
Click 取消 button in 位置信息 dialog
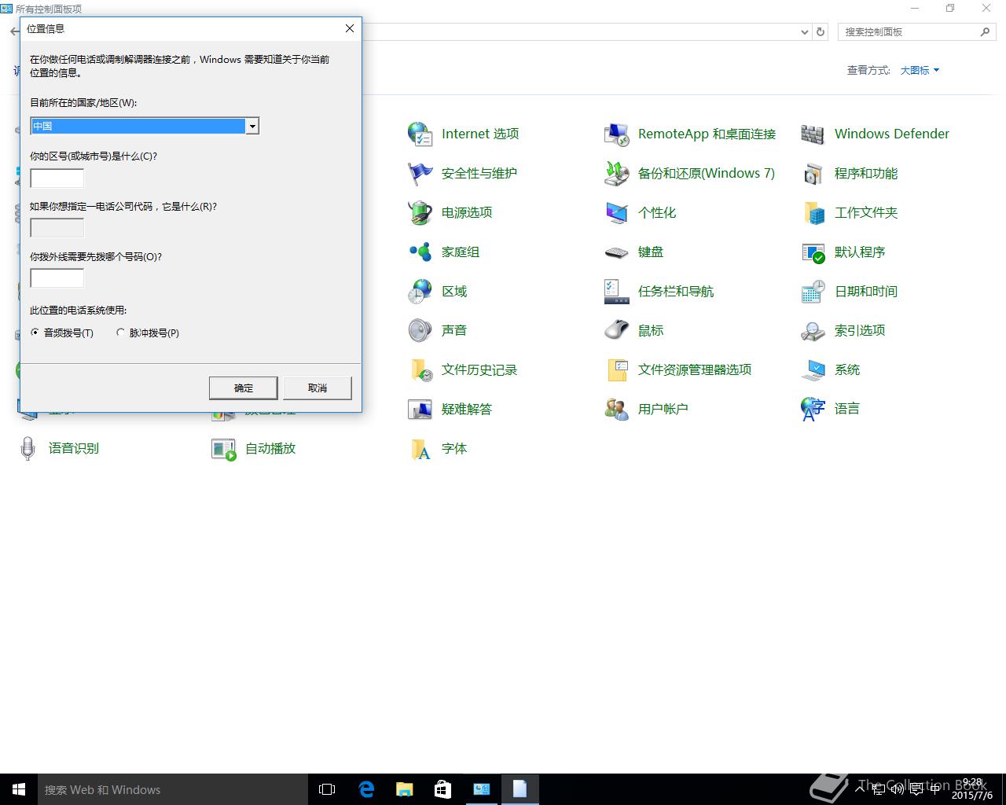tap(318, 388)
